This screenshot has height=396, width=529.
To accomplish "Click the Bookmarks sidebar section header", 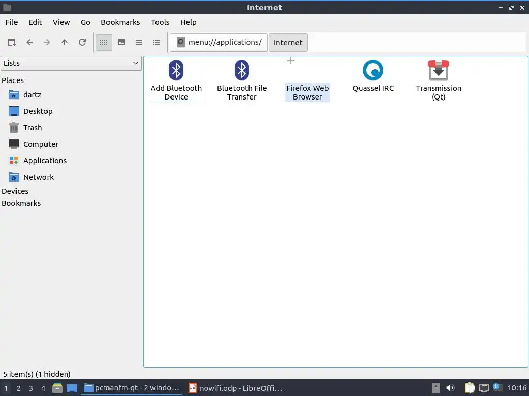I will click(x=21, y=203).
